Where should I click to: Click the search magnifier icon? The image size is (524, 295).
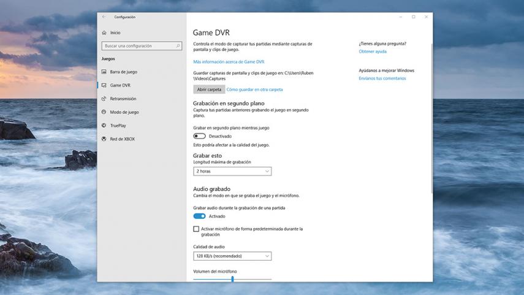point(178,46)
